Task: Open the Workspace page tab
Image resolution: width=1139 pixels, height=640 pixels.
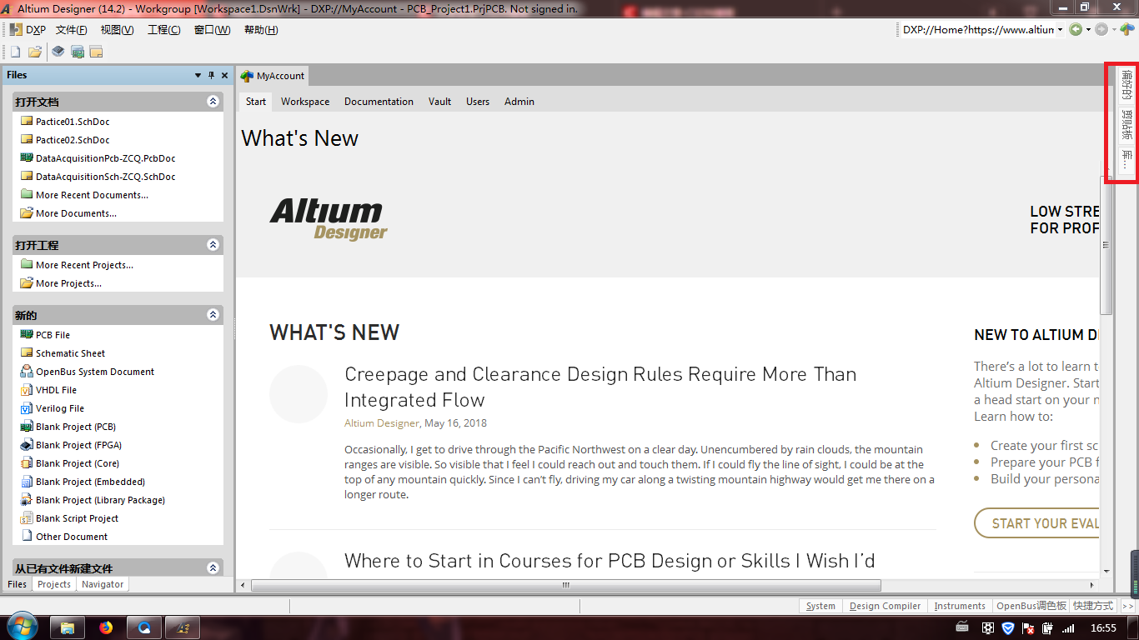Action: (x=305, y=102)
